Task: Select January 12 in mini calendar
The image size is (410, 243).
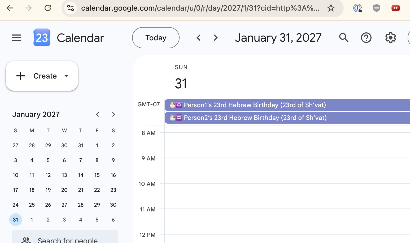Action: click(48, 175)
